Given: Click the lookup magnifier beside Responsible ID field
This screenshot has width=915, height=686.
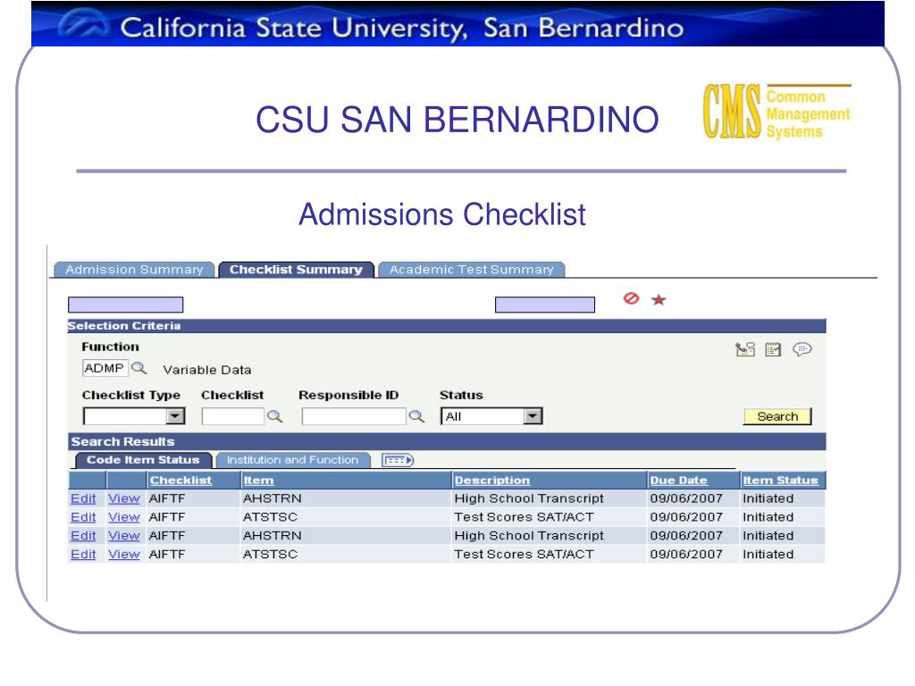Looking at the screenshot, I should [x=416, y=416].
